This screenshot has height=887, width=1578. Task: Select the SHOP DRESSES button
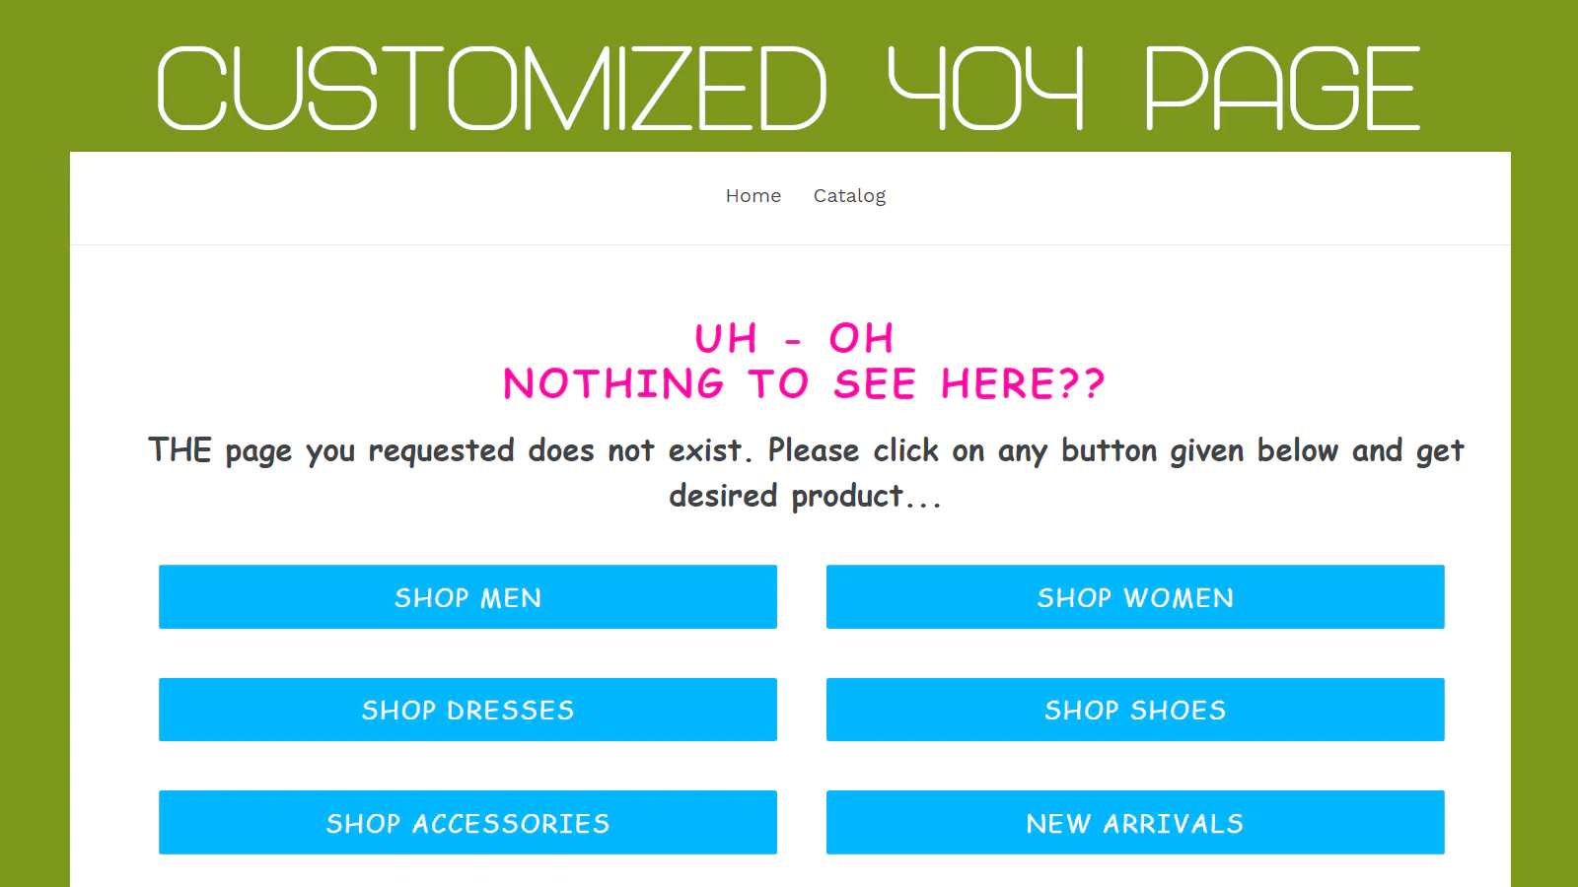(467, 710)
